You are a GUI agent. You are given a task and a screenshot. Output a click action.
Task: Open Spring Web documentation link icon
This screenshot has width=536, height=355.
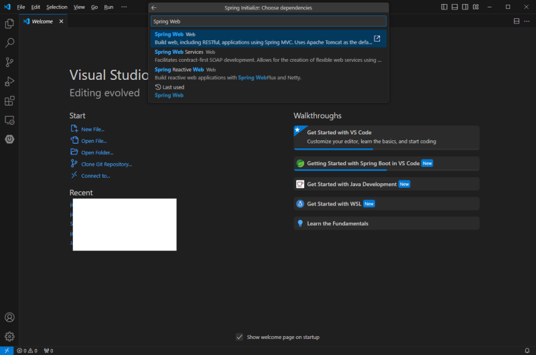(377, 38)
